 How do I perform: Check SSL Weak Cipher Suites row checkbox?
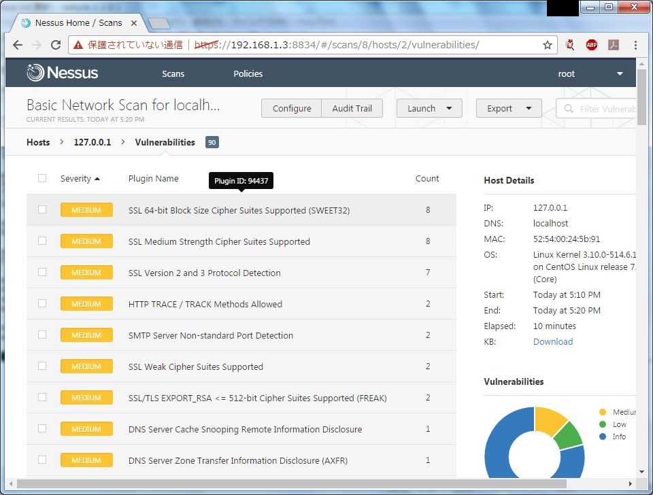coord(42,366)
